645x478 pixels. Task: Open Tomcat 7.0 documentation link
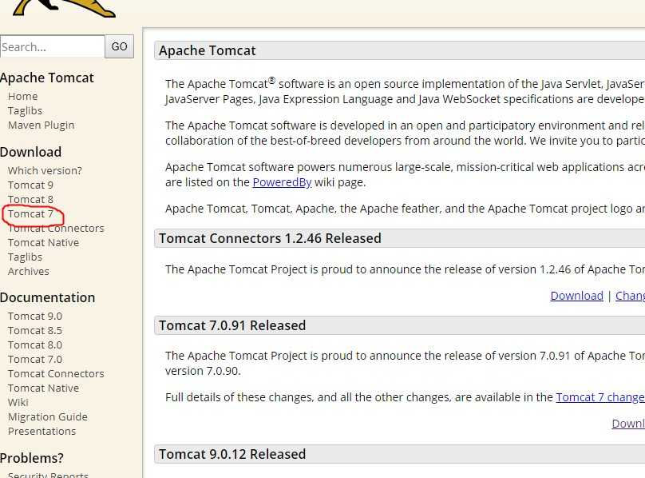[x=35, y=360]
